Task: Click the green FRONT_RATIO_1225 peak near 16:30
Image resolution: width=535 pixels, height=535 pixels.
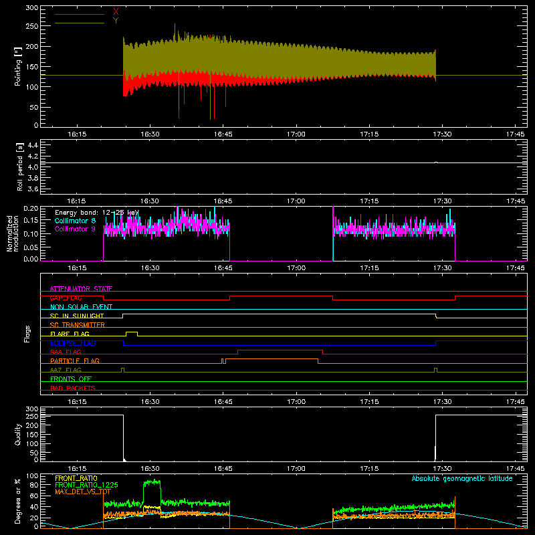Action: [152, 481]
